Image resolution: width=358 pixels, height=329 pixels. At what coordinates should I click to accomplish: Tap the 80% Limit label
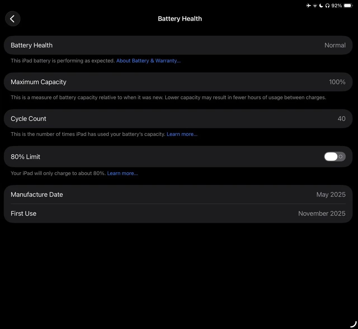25,157
